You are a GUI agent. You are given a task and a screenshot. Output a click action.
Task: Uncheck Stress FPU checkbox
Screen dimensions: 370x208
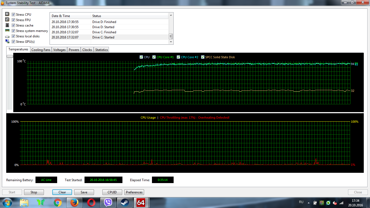pos(13,20)
